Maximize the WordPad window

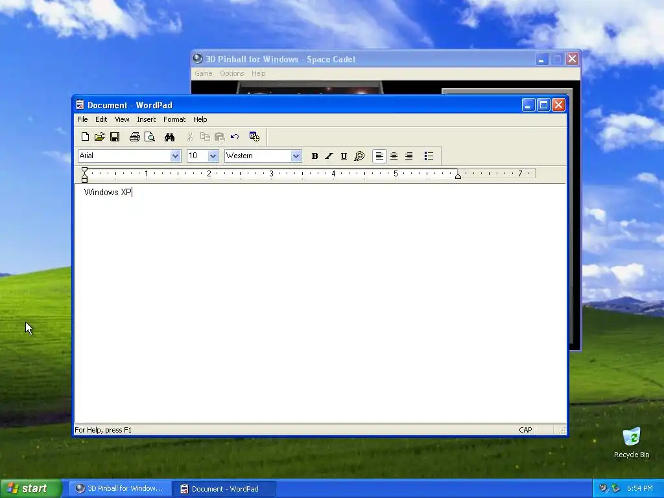coord(543,104)
